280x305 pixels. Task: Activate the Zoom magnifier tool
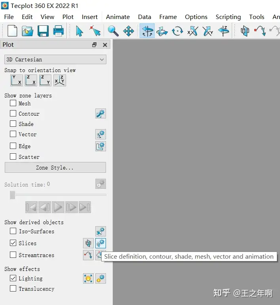113,31
